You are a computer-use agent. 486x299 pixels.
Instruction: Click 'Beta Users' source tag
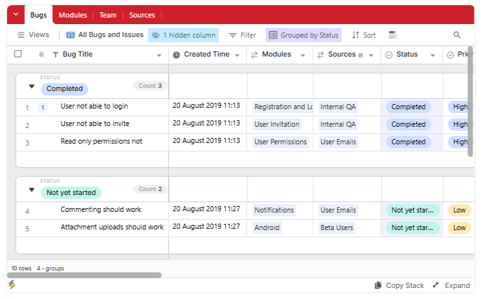tap(337, 227)
